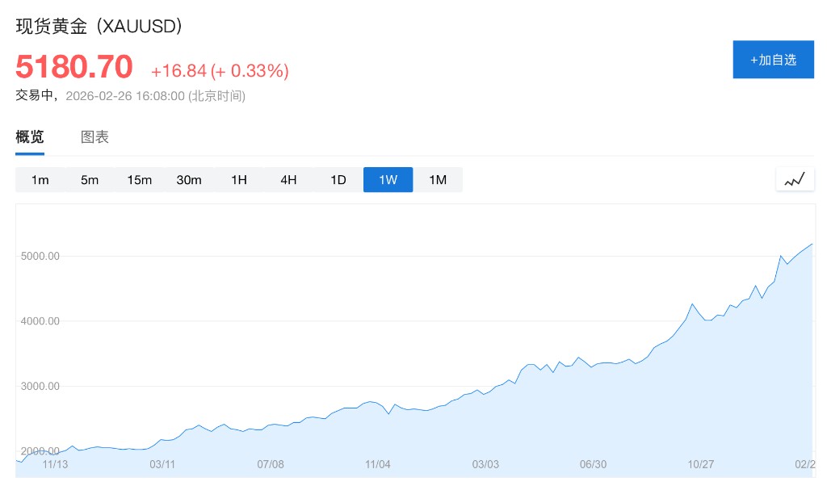
Task: Click the line chart type icon
Action: (x=795, y=179)
